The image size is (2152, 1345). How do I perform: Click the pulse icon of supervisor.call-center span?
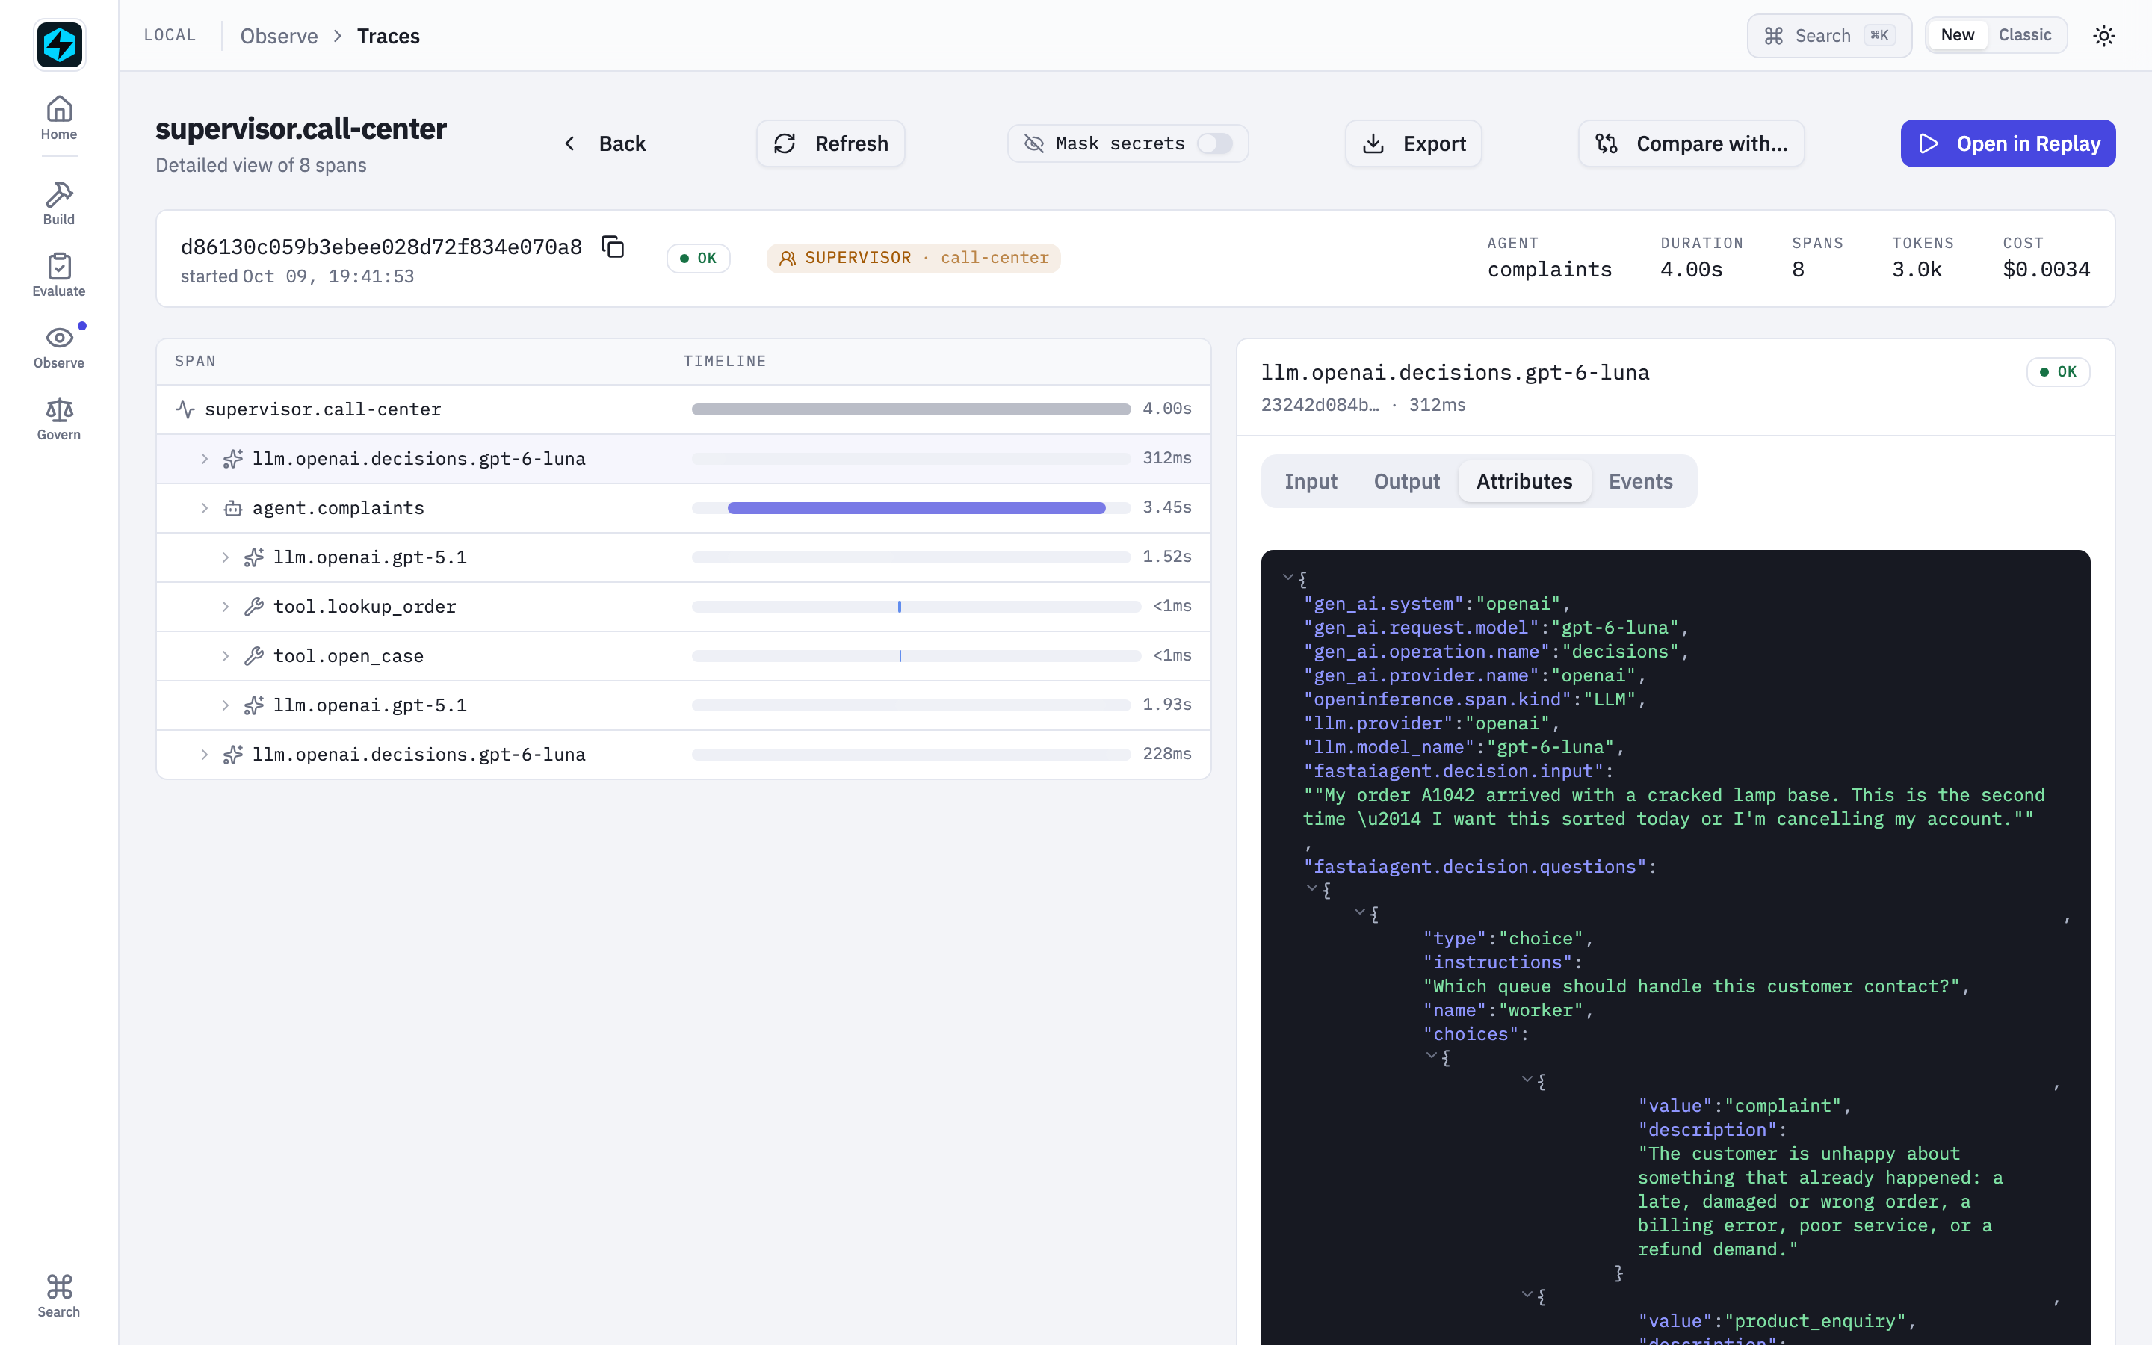[185, 409]
